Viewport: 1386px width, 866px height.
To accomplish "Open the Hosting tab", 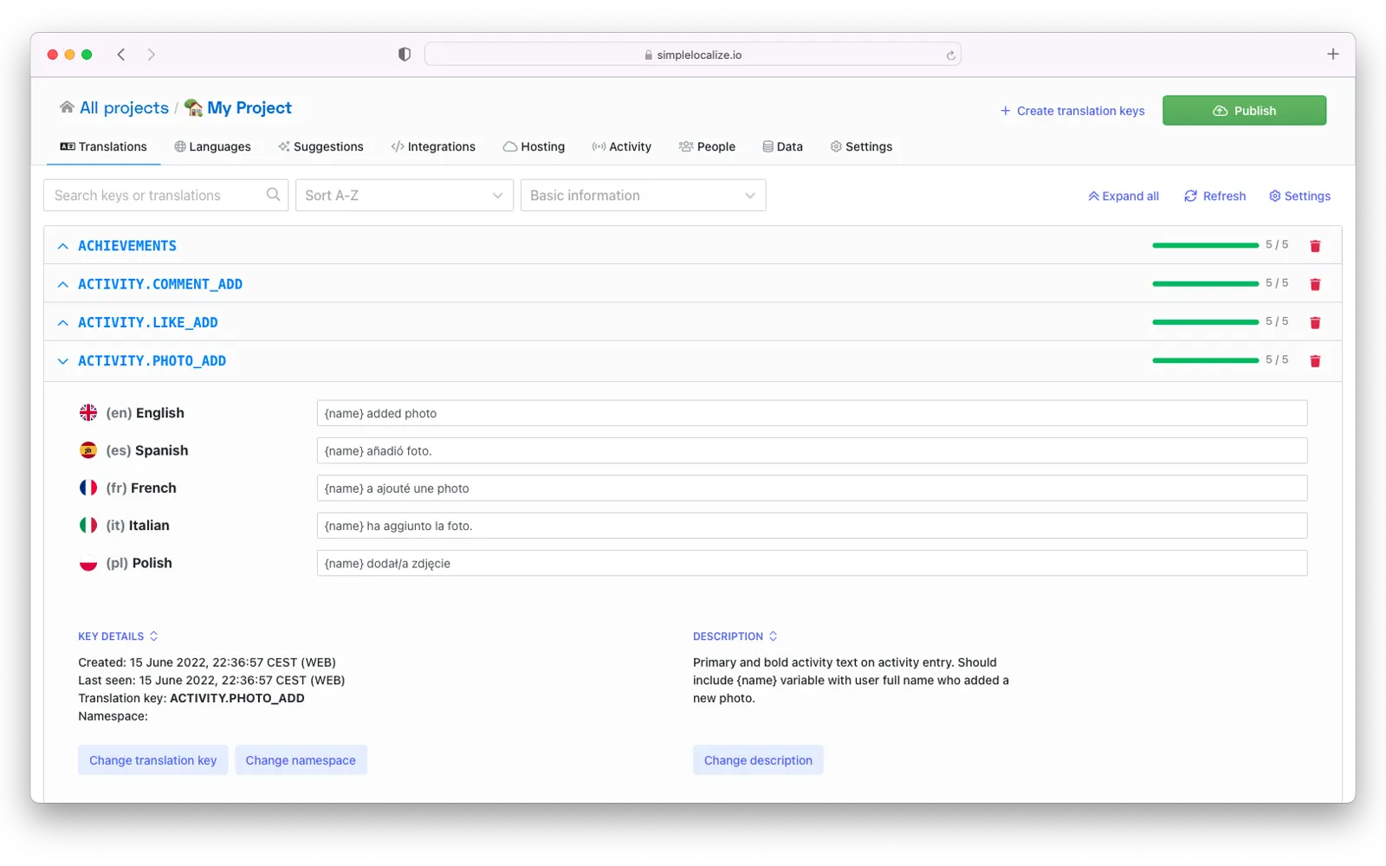I will [x=534, y=146].
